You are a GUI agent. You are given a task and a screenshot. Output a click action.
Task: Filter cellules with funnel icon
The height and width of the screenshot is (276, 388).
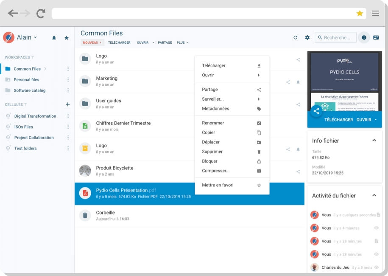(25, 104)
